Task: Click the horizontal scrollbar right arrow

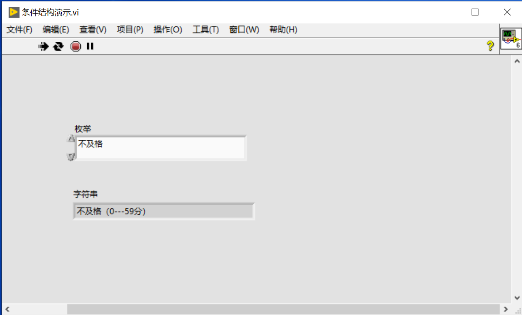Action: coord(506,310)
